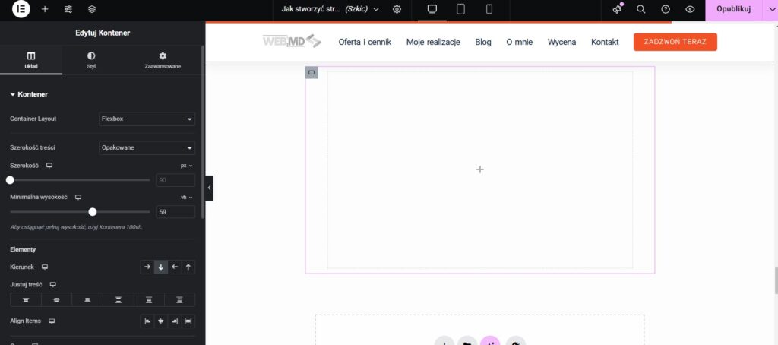This screenshot has width=778, height=345.
Task: Switch to the Zaawansowane tab
Action: click(x=162, y=60)
